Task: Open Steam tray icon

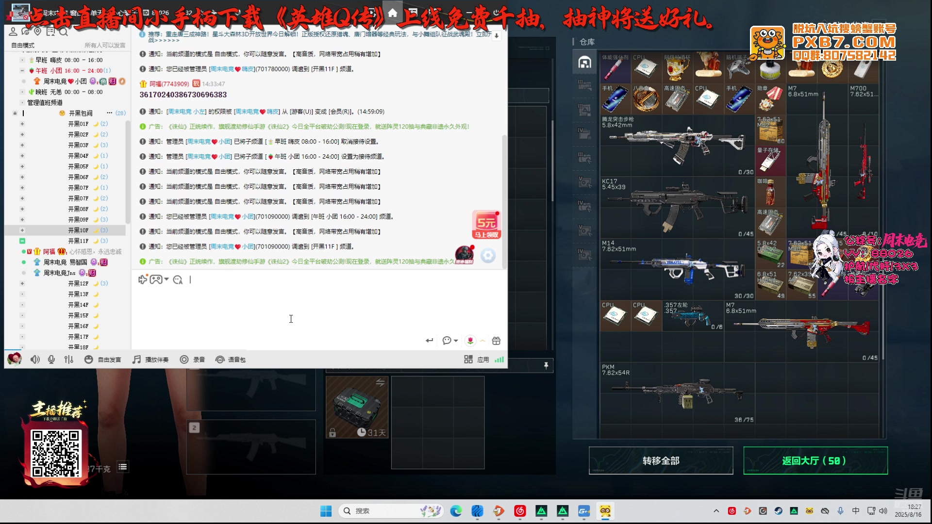Action: click(778, 511)
